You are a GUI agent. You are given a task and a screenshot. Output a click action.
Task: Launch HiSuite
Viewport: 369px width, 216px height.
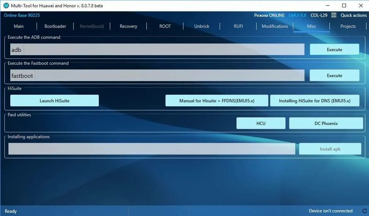pyautogui.click(x=54, y=101)
